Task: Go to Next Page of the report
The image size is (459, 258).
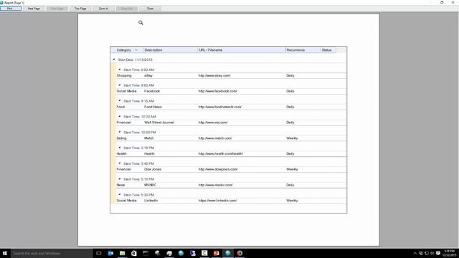Action: pyautogui.click(x=34, y=9)
